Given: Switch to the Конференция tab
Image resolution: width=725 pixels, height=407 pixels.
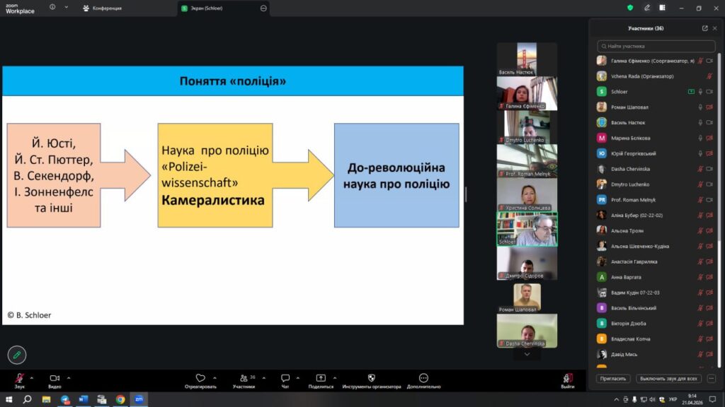Looking at the screenshot, I should (x=106, y=8).
